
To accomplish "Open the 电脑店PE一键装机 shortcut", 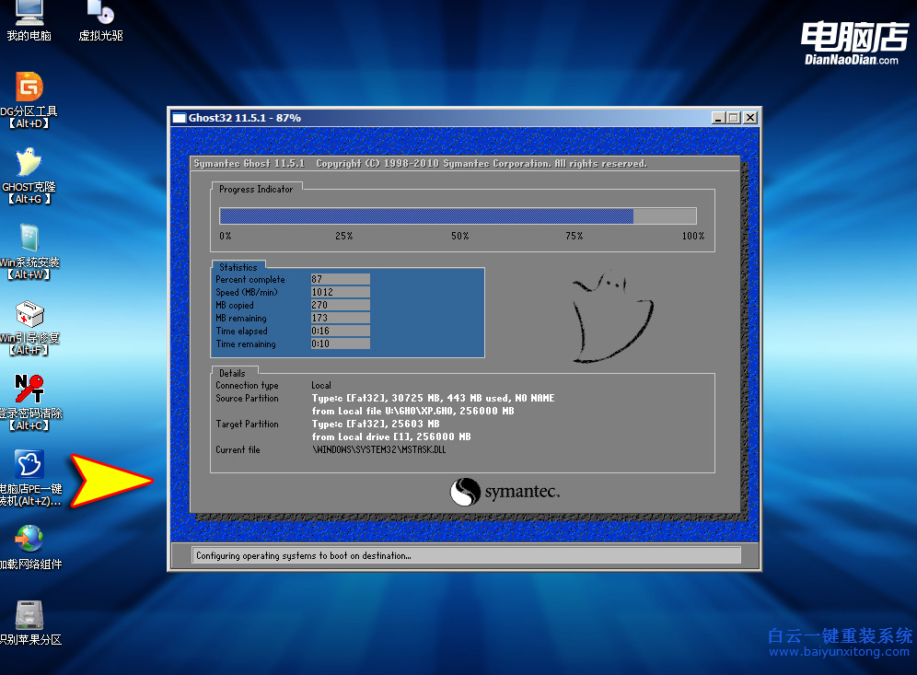I will pos(29,466).
